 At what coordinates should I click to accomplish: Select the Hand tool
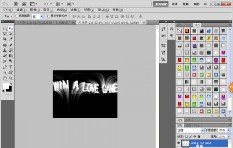point(5,78)
